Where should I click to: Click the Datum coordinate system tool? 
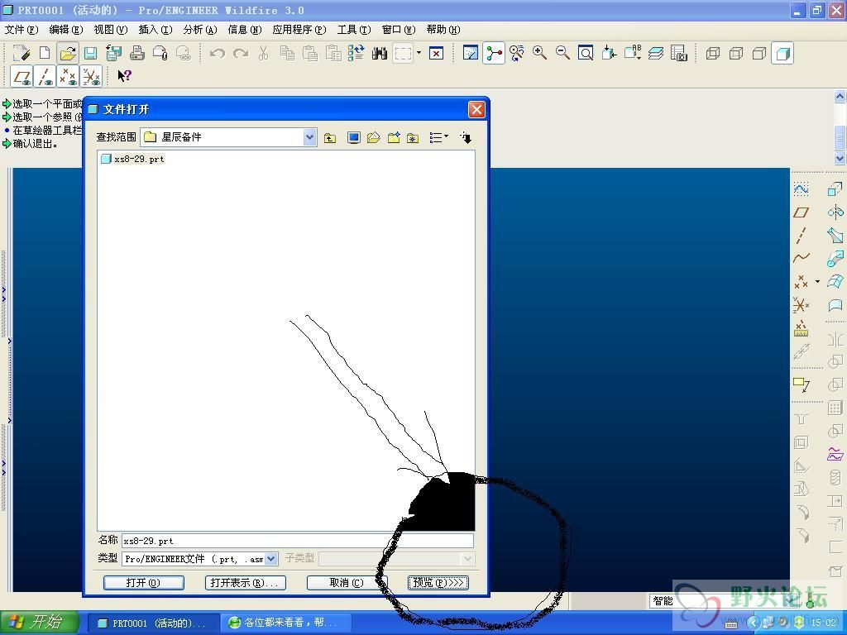click(x=801, y=305)
